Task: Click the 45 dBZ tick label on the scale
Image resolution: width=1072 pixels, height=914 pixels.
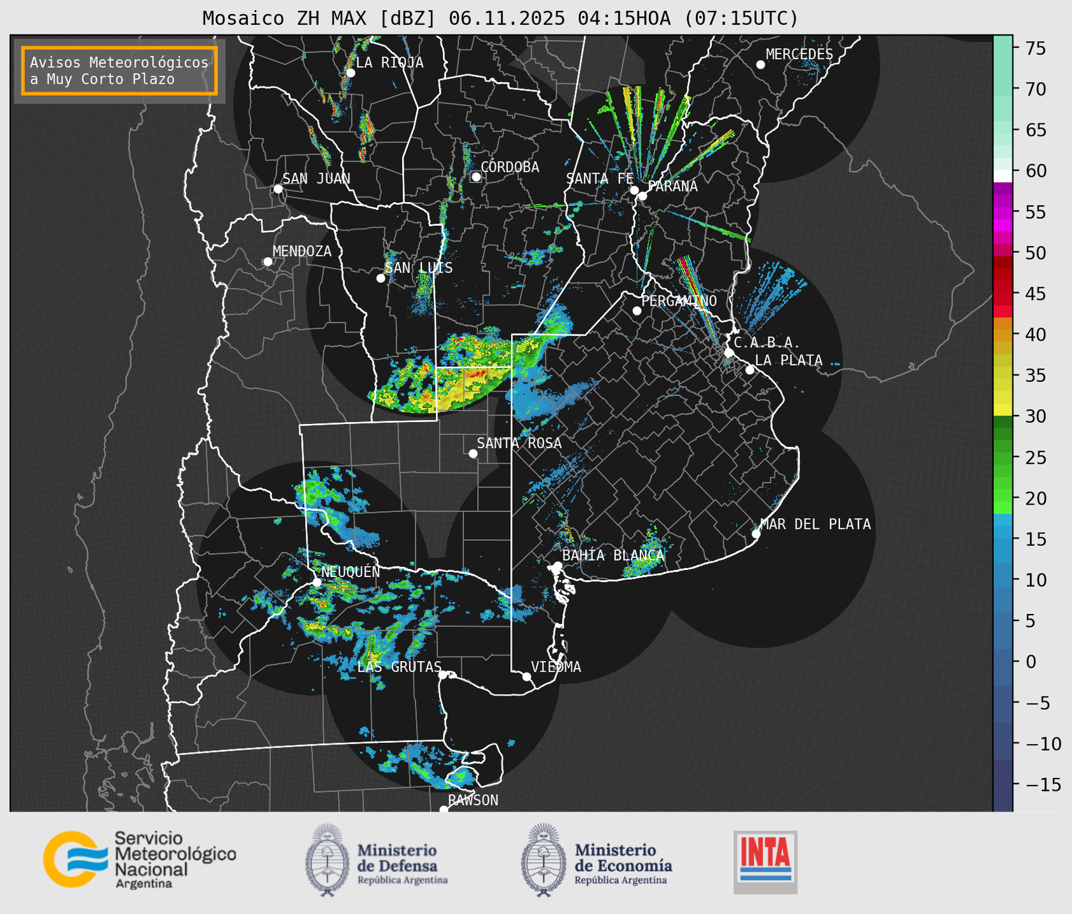Action: coord(1035,294)
